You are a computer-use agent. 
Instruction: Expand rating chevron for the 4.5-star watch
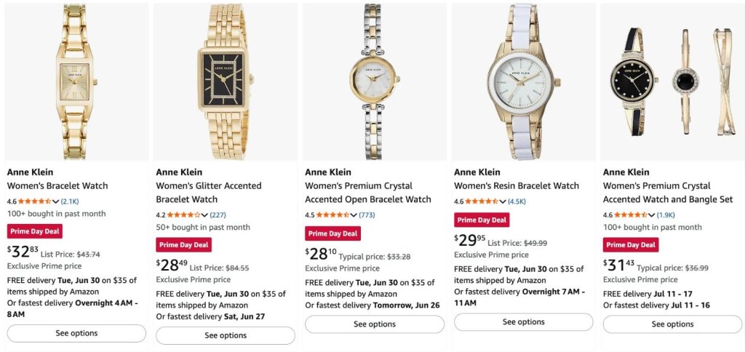[x=354, y=215]
